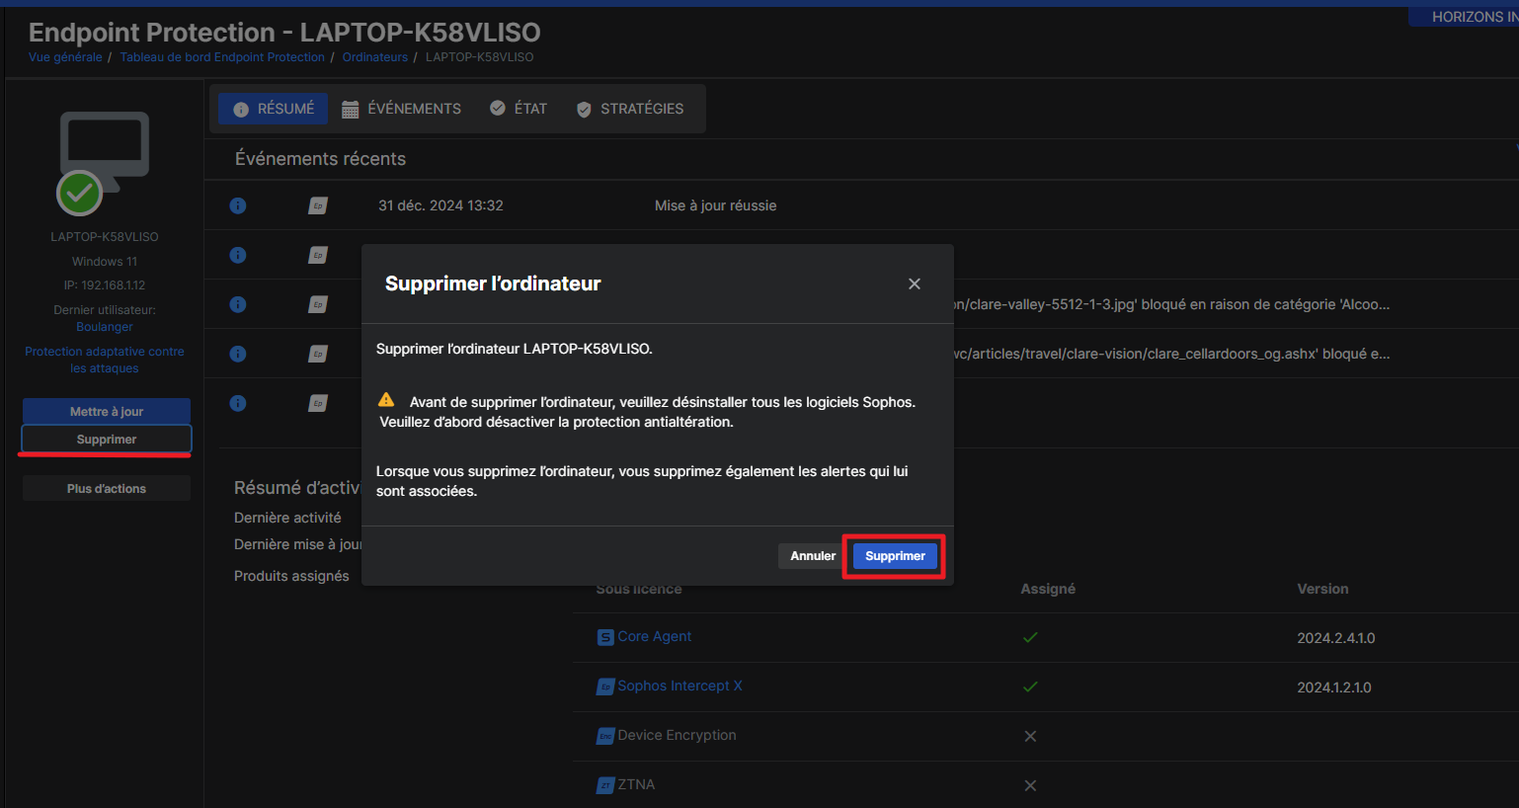Click the Mise à jour réussie event text

tap(715, 205)
